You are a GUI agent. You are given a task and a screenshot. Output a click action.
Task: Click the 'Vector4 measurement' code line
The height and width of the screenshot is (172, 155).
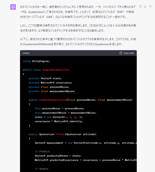click(x=86, y=143)
